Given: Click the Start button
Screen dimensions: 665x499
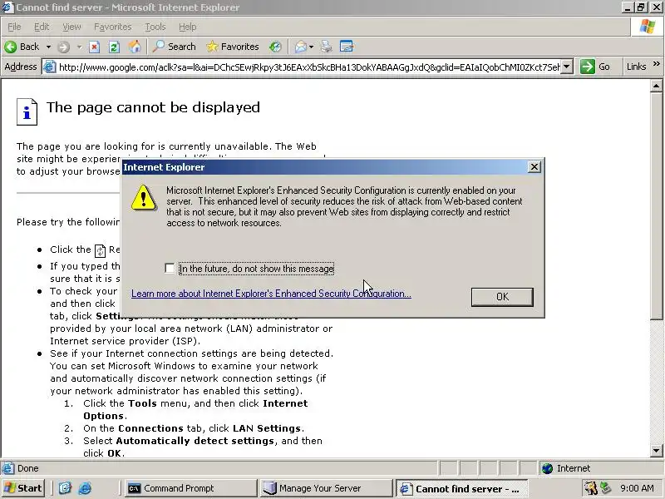Looking at the screenshot, I should (x=24, y=488).
